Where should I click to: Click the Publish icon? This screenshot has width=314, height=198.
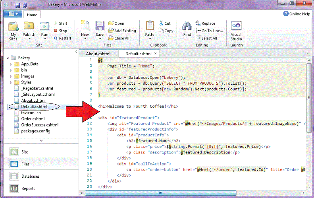[29, 27]
